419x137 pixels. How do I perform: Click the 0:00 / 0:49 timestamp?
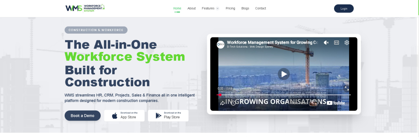[x=225, y=89]
